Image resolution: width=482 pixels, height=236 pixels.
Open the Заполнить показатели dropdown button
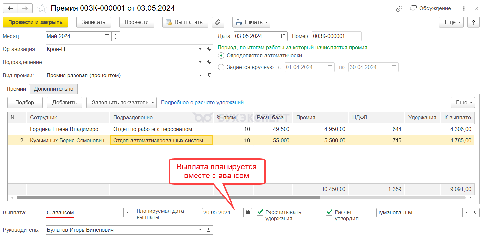pos(121,103)
